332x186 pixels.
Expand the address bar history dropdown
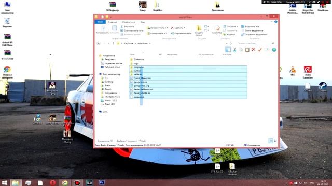[227, 43]
